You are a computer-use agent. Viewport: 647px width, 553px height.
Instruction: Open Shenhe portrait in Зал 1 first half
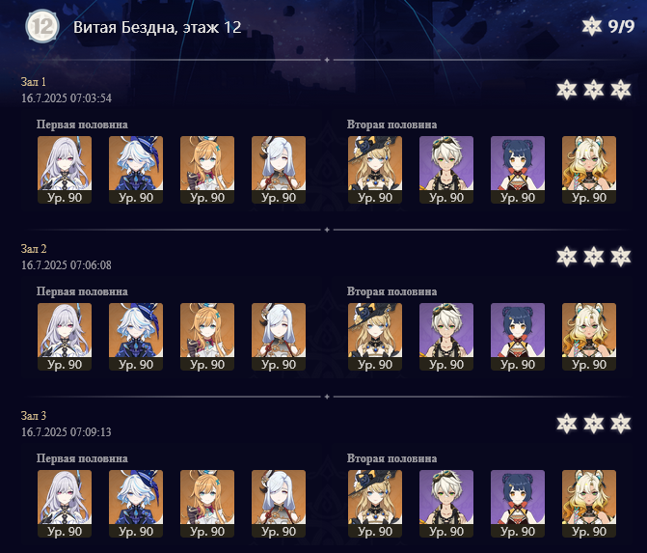click(279, 170)
